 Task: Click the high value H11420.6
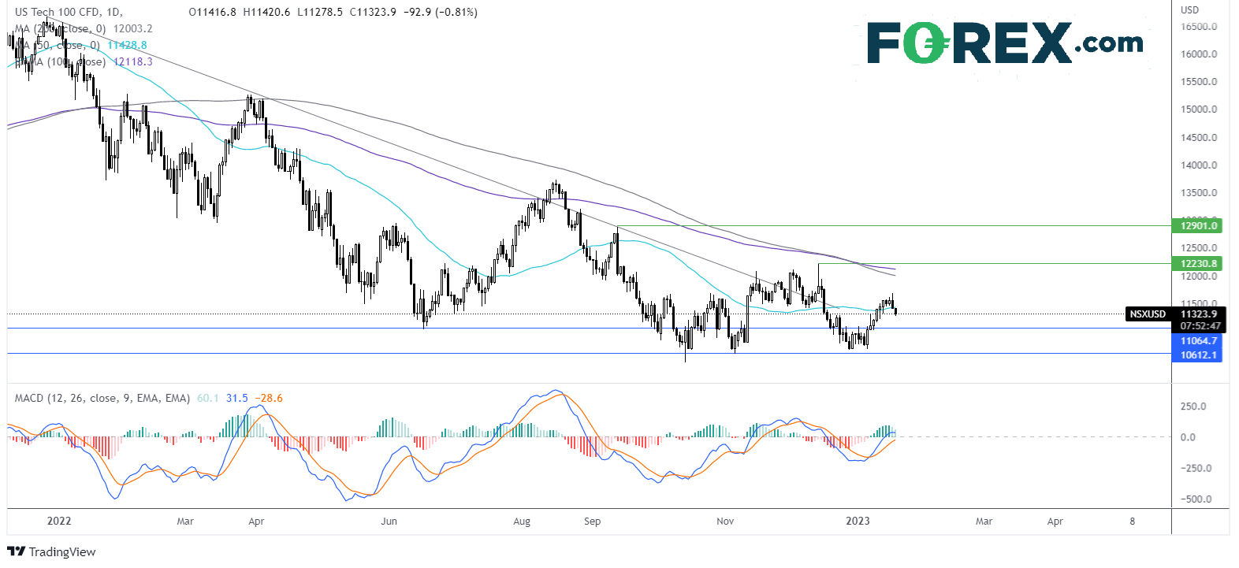[266, 12]
